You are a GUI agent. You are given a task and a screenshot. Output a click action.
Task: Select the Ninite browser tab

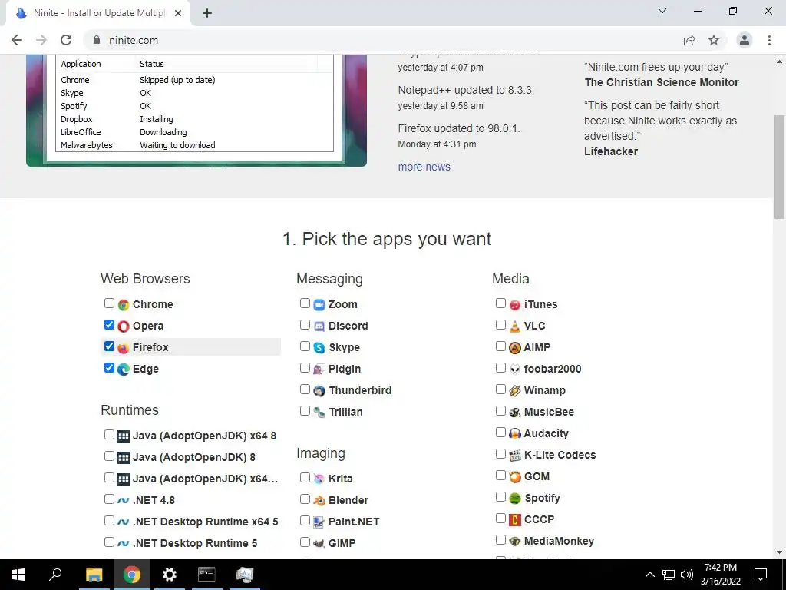pyautogui.click(x=98, y=14)
